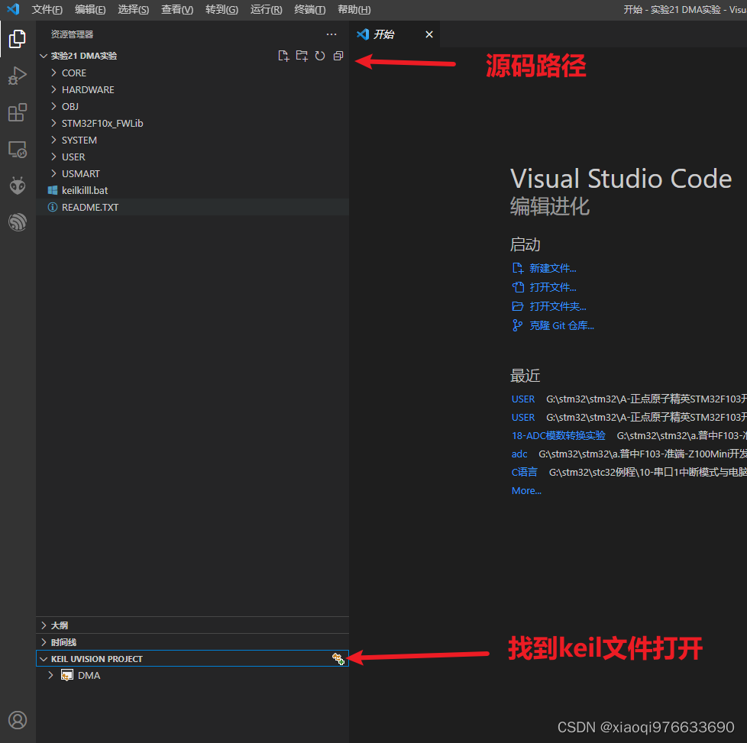Open recent 18-ADC模数转换实验 folder
The width and height of the screenshot is (747, 743).
558,435
